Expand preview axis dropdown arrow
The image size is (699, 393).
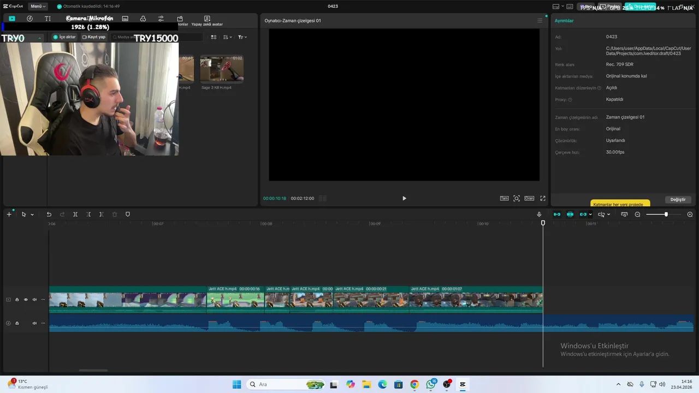pyautogui.click(x=608, y=215)
